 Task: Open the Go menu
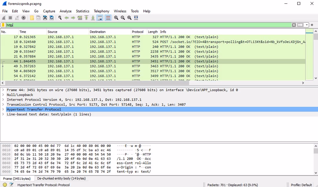[36, 11]
